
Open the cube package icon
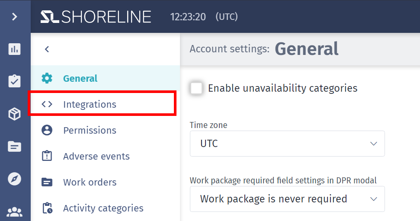point(14,114)
